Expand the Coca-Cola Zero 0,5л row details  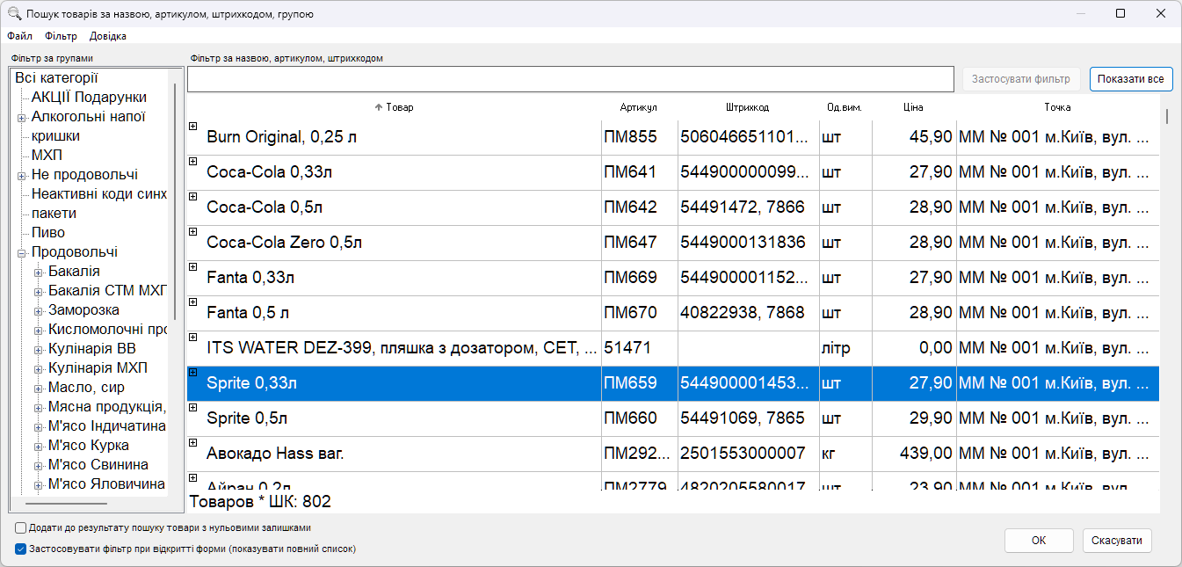[193, 232]
